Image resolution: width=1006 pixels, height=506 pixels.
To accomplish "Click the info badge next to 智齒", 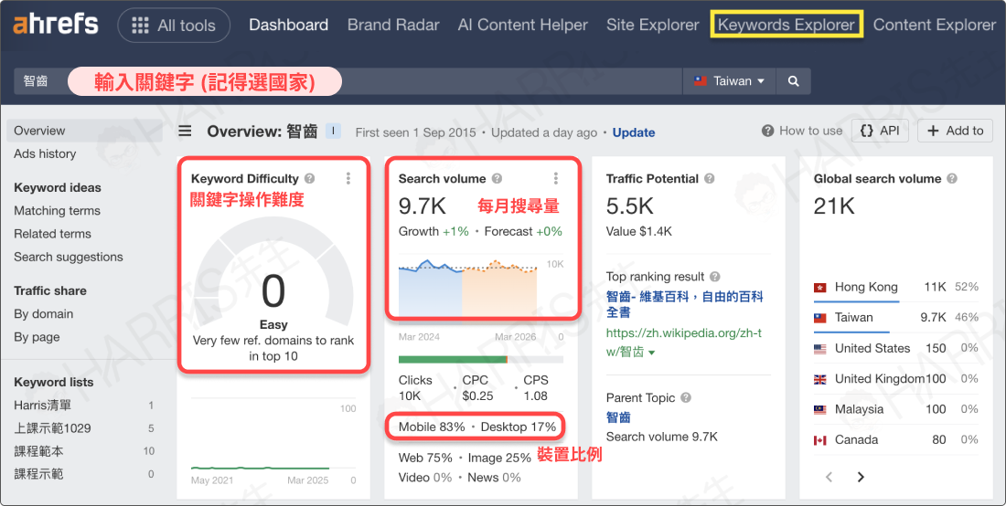I will [x=333, y=132].
